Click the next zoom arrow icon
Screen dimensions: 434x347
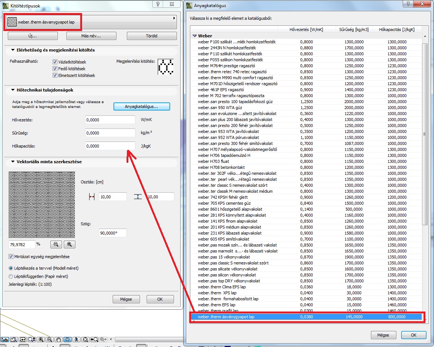point(103,340)
